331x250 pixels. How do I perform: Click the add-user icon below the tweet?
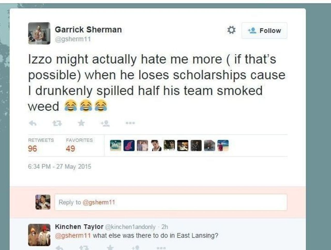point(106,123)
